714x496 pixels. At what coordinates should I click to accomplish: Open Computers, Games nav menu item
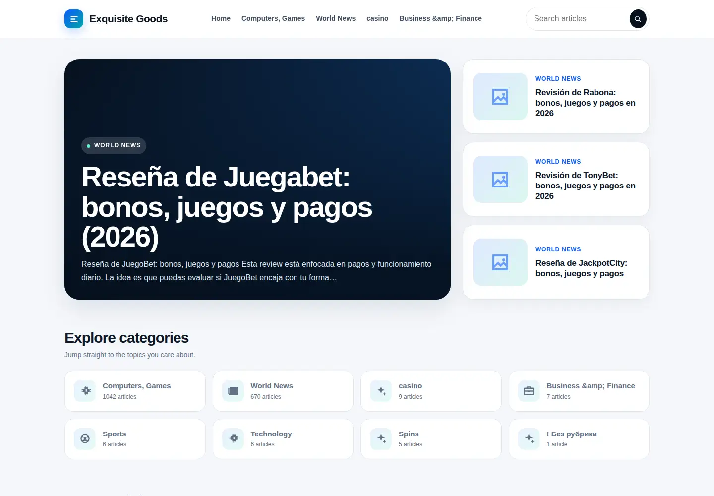[x=273, y=18]
